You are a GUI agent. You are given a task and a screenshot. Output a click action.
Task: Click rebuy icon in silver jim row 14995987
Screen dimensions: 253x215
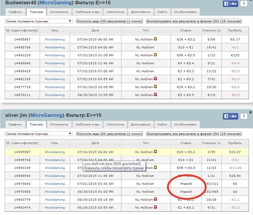point(155,152)
